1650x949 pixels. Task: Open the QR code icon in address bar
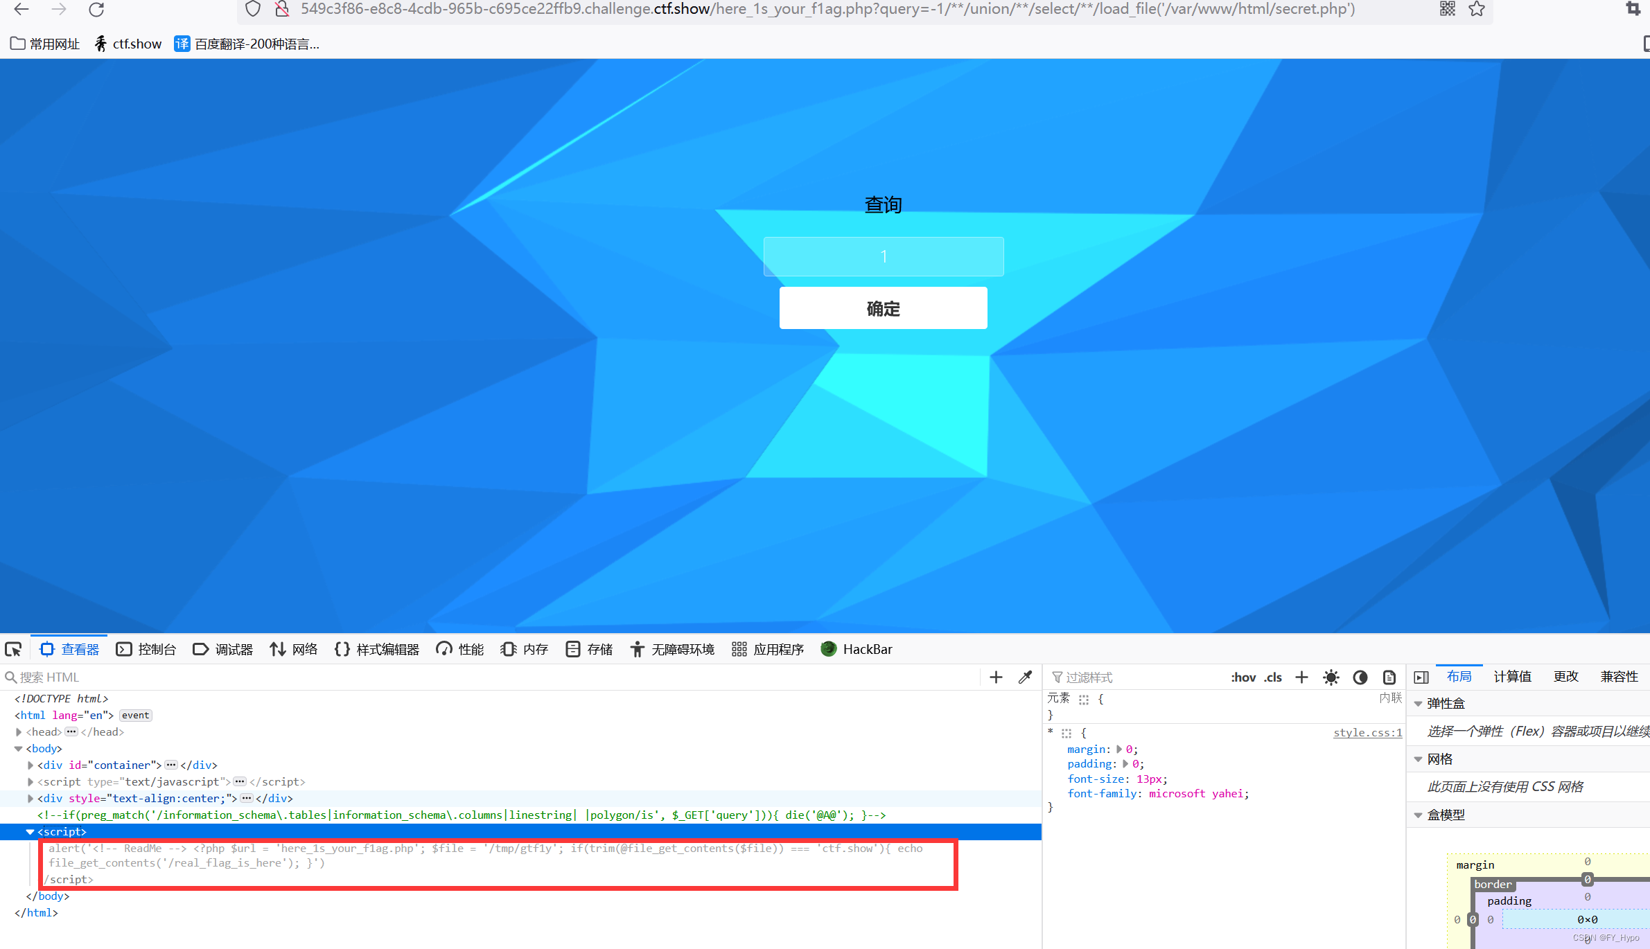coord(1447,9)
